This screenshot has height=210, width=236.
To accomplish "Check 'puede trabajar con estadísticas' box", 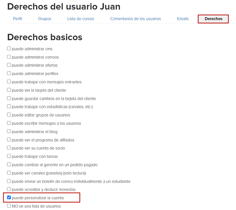I will [9, 106].
